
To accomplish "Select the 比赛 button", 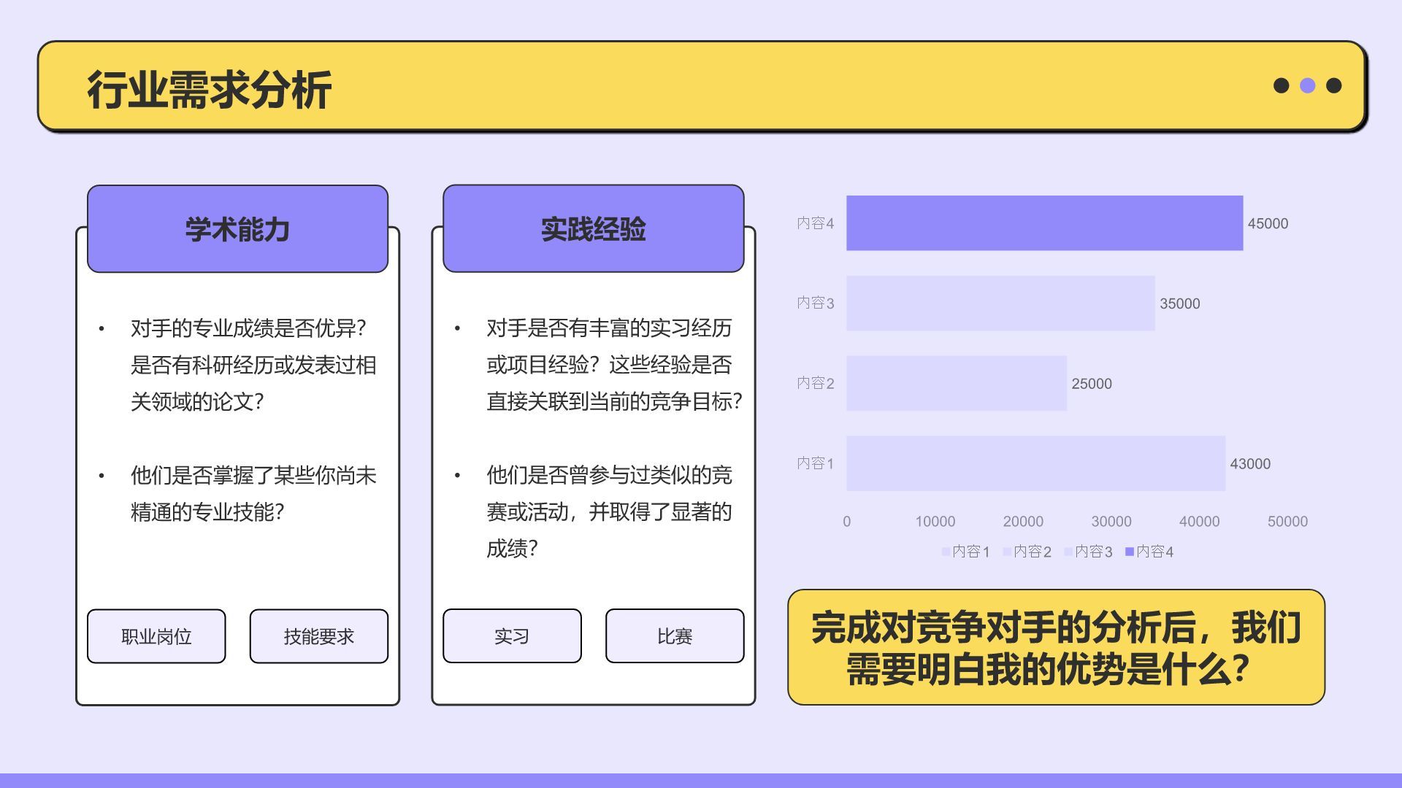I will coord(675,636).
